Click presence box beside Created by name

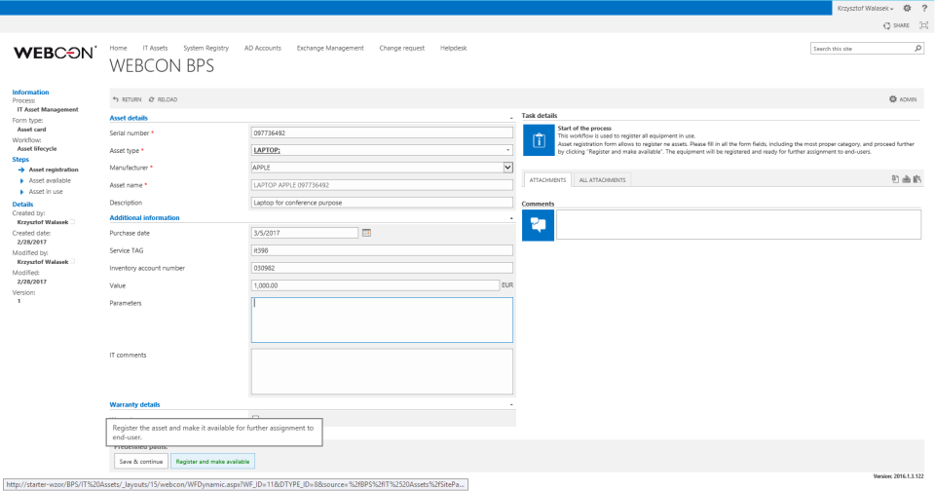point(73,222)
